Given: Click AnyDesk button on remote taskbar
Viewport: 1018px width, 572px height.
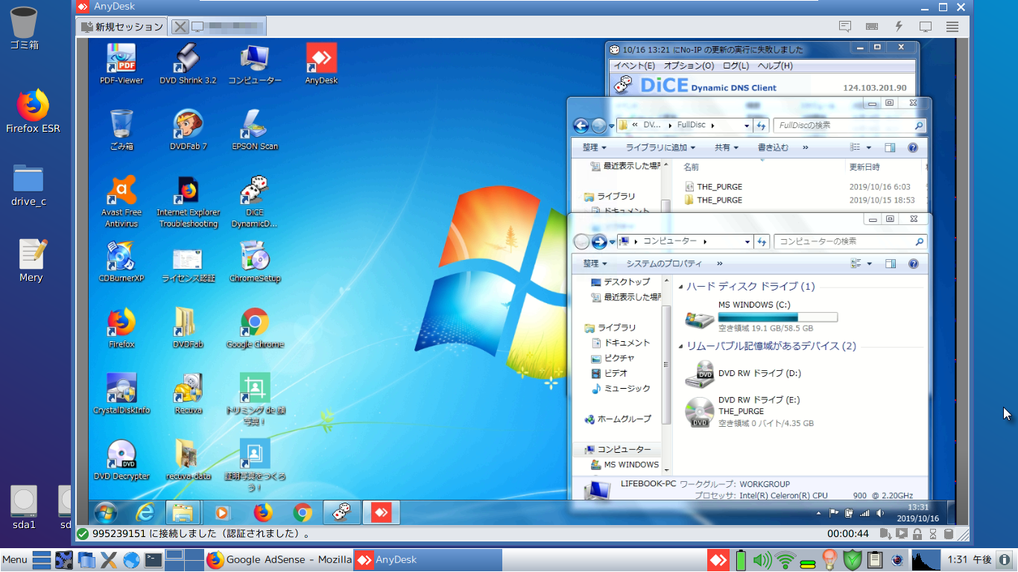Looking at the screenshot, I should (x=382, y=512).
